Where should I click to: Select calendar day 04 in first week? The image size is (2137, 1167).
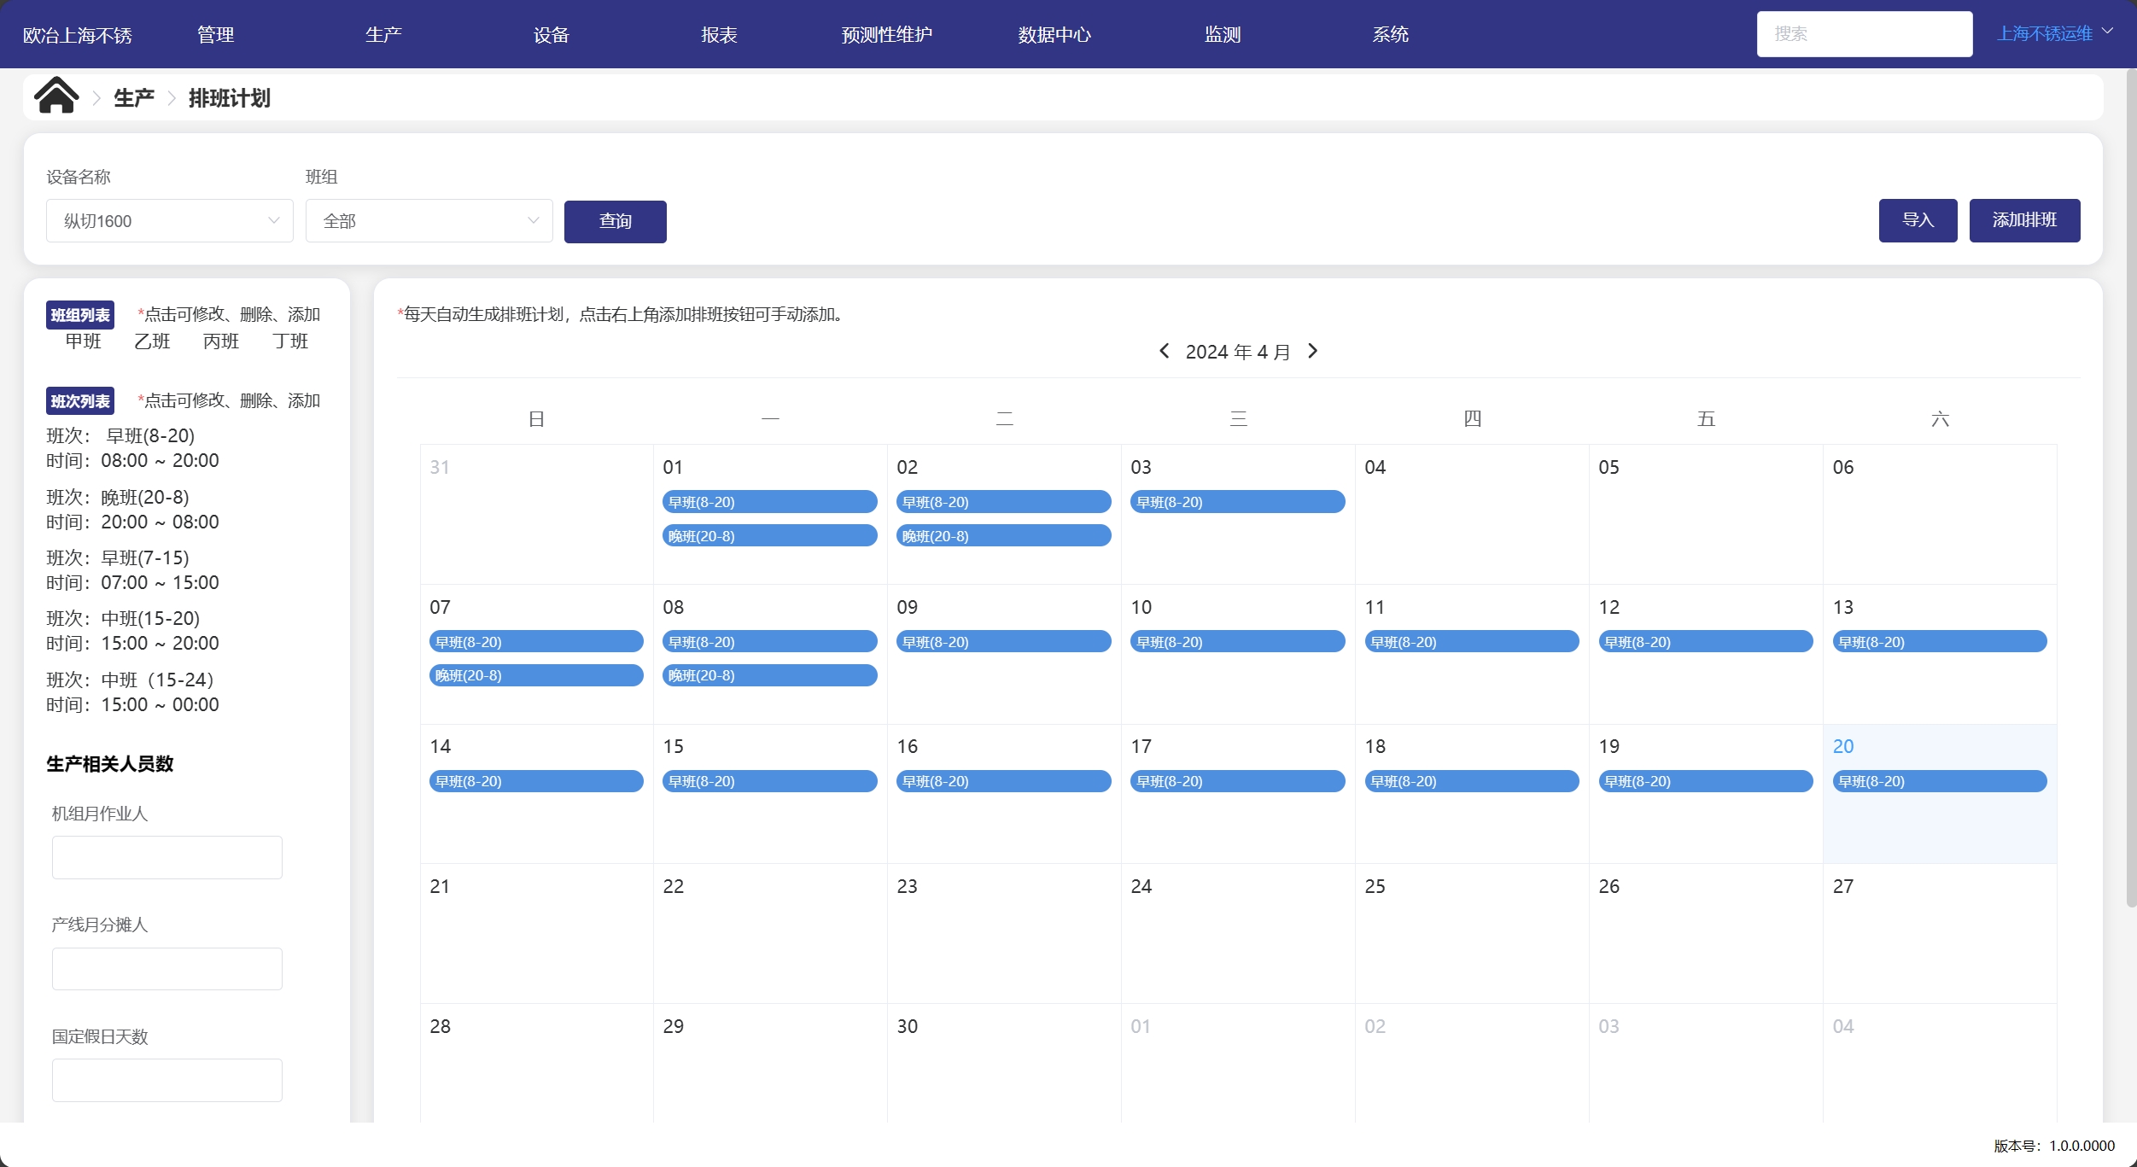1472,514
